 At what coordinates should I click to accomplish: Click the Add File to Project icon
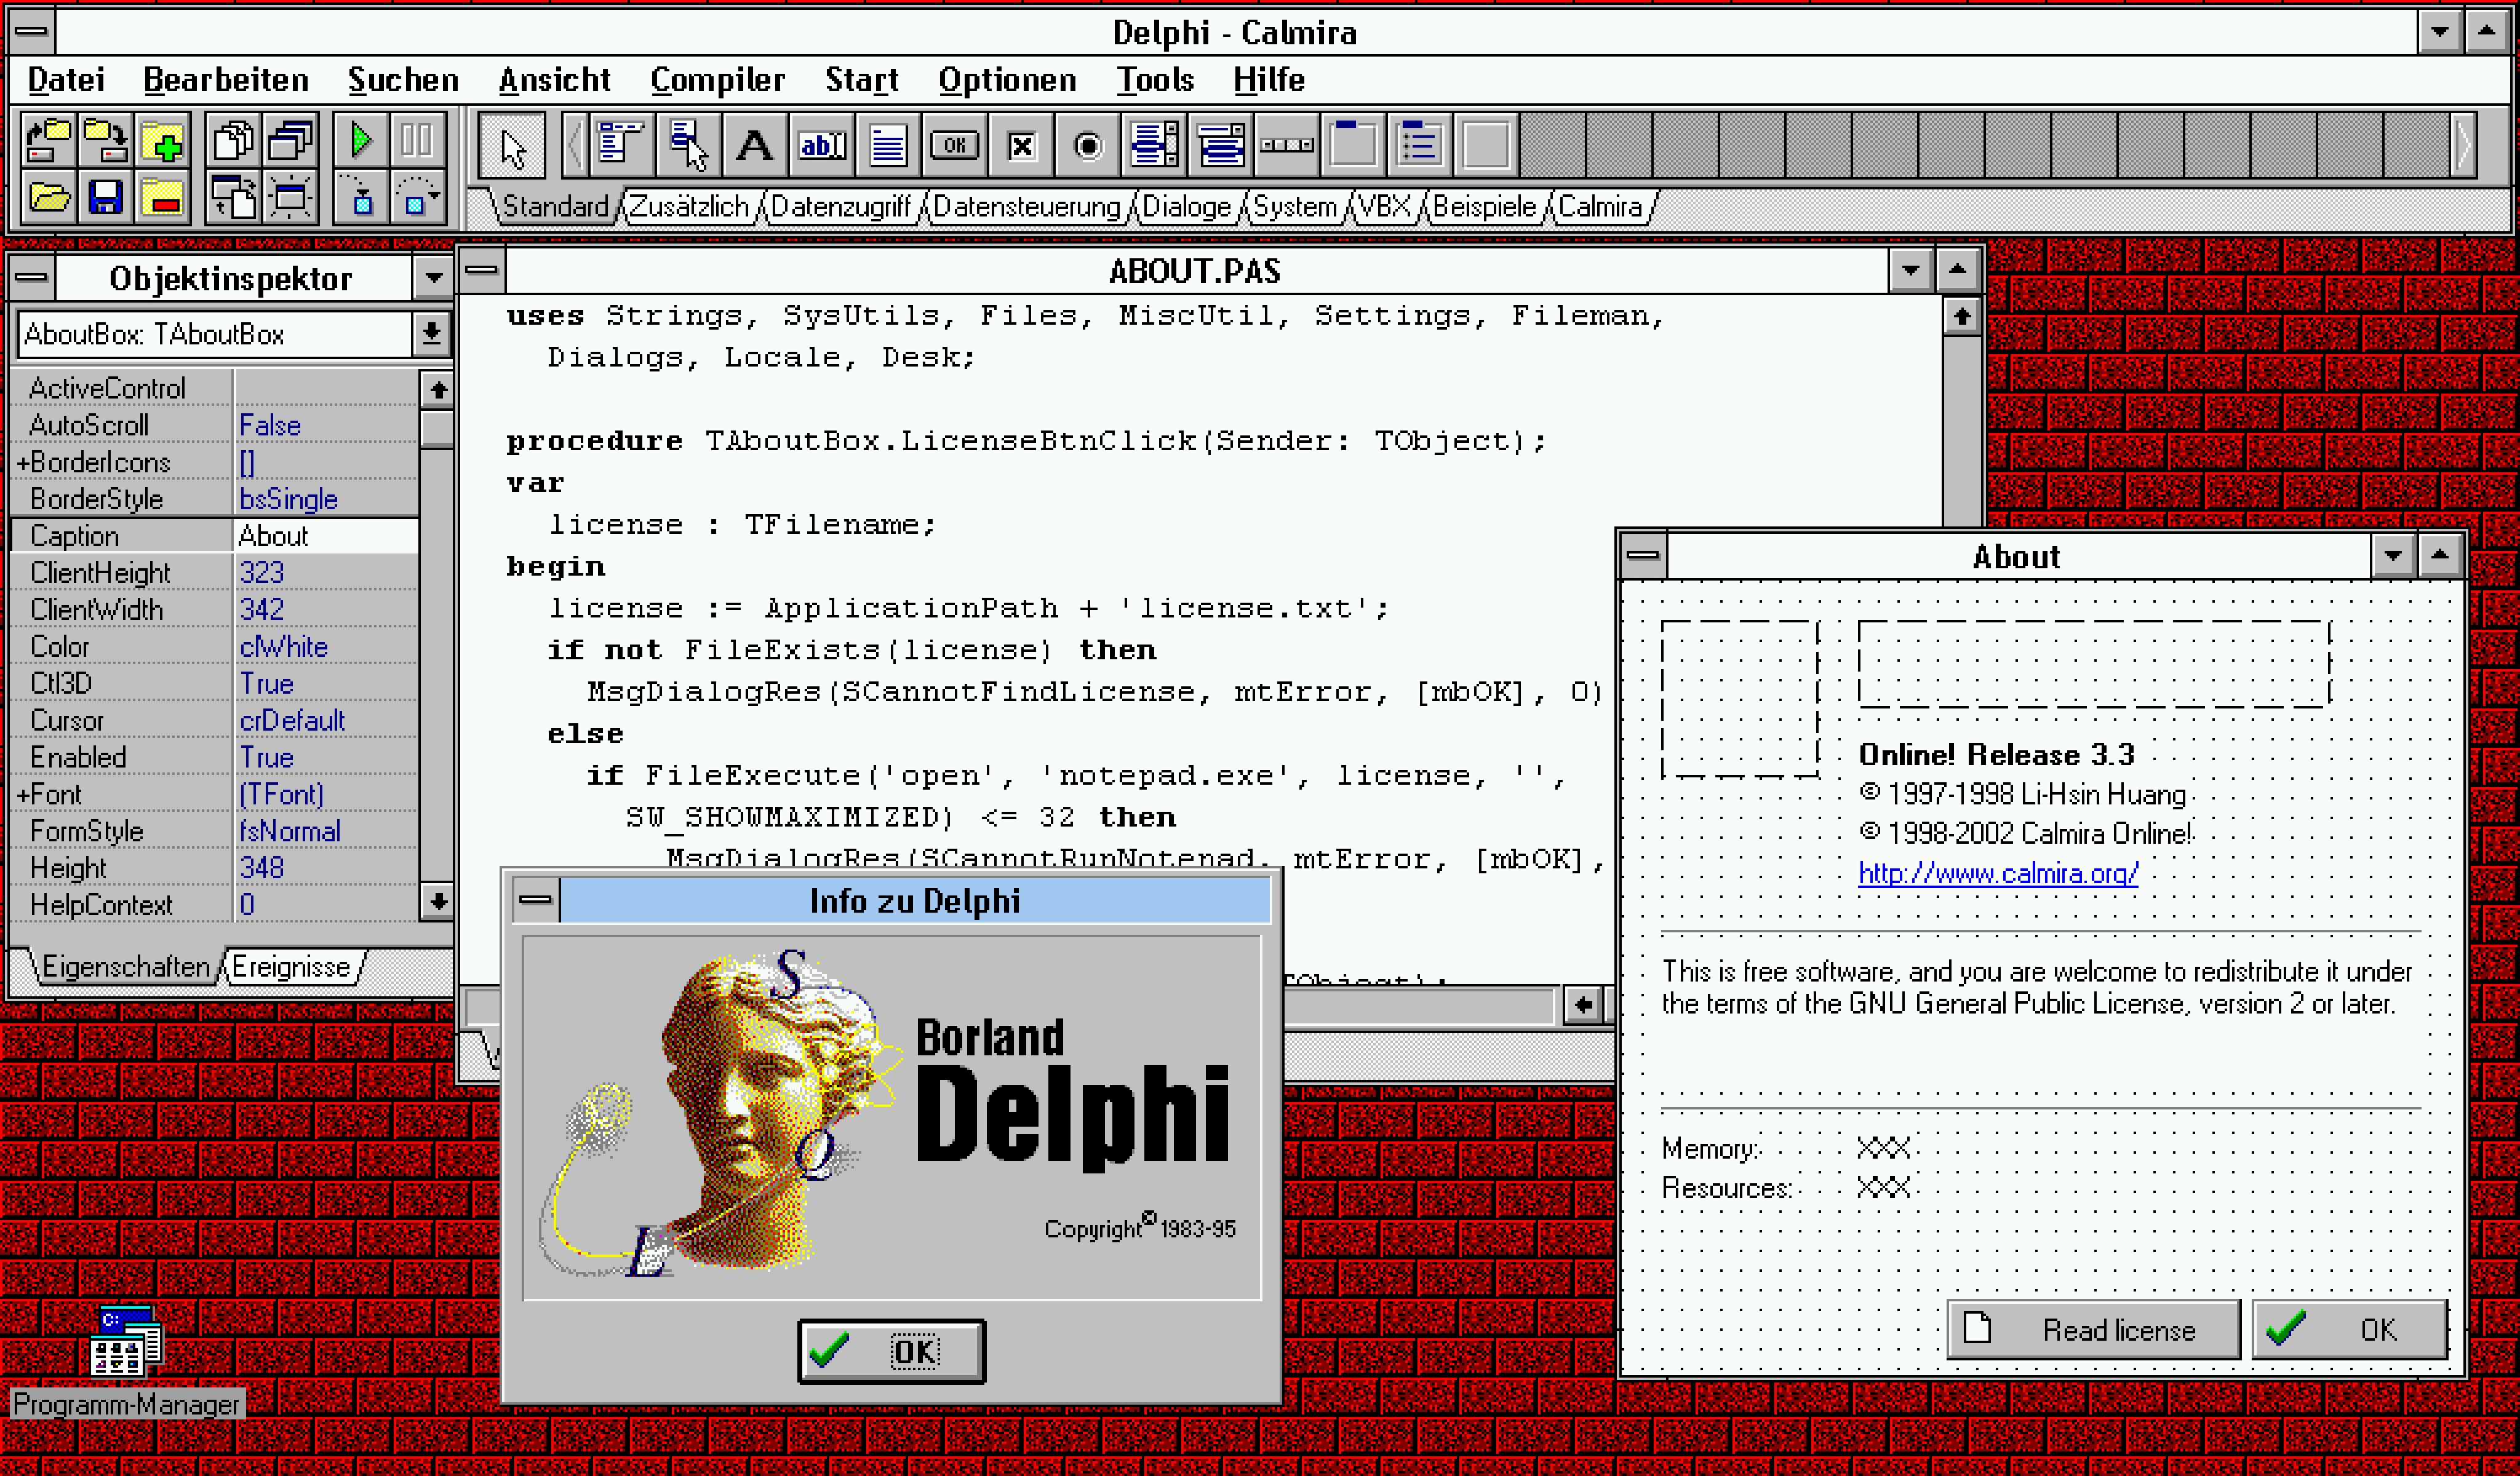point(162,141)
